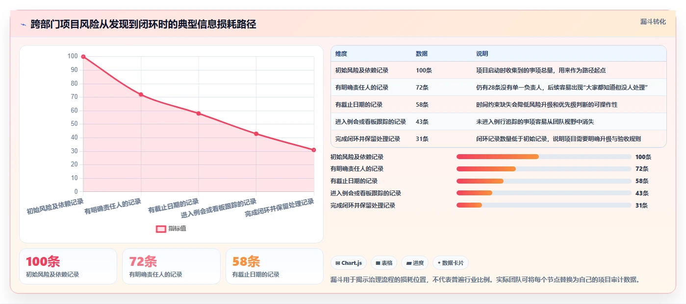This screenshot has width=686, height=304.
Task: Click the 58条 value in the table
Action: [422, 105]
